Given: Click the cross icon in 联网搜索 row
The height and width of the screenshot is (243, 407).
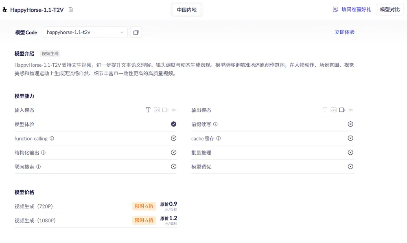Looking at the screenshot, I should pyautogui.click(x=174, y=166).
